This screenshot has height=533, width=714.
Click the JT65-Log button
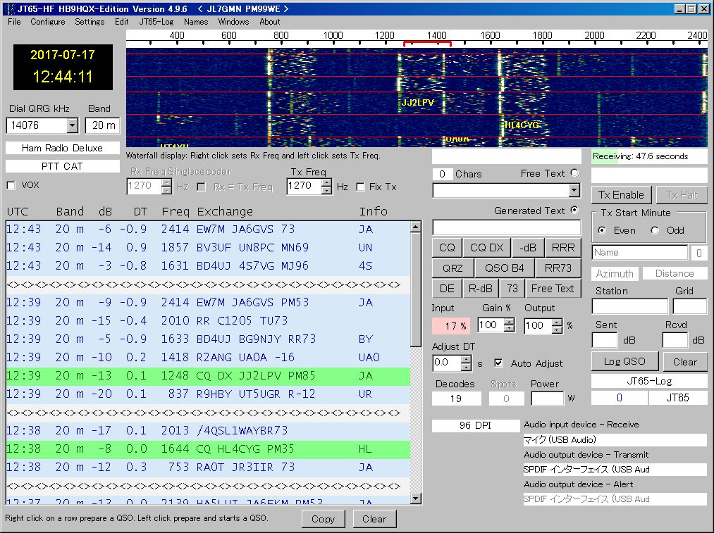click(x=649, y=381)
